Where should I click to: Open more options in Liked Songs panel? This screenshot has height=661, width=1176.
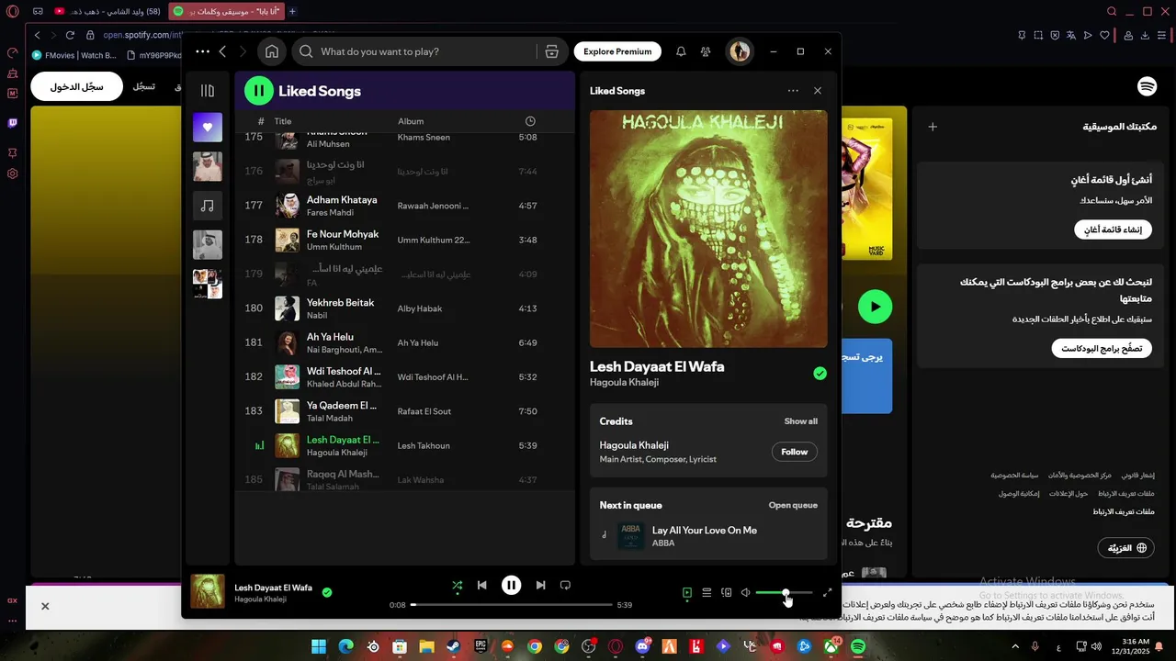point(793,91)
